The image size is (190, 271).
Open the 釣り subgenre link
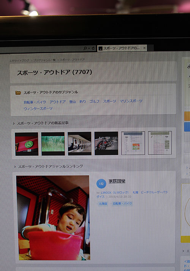pos(82,101)
